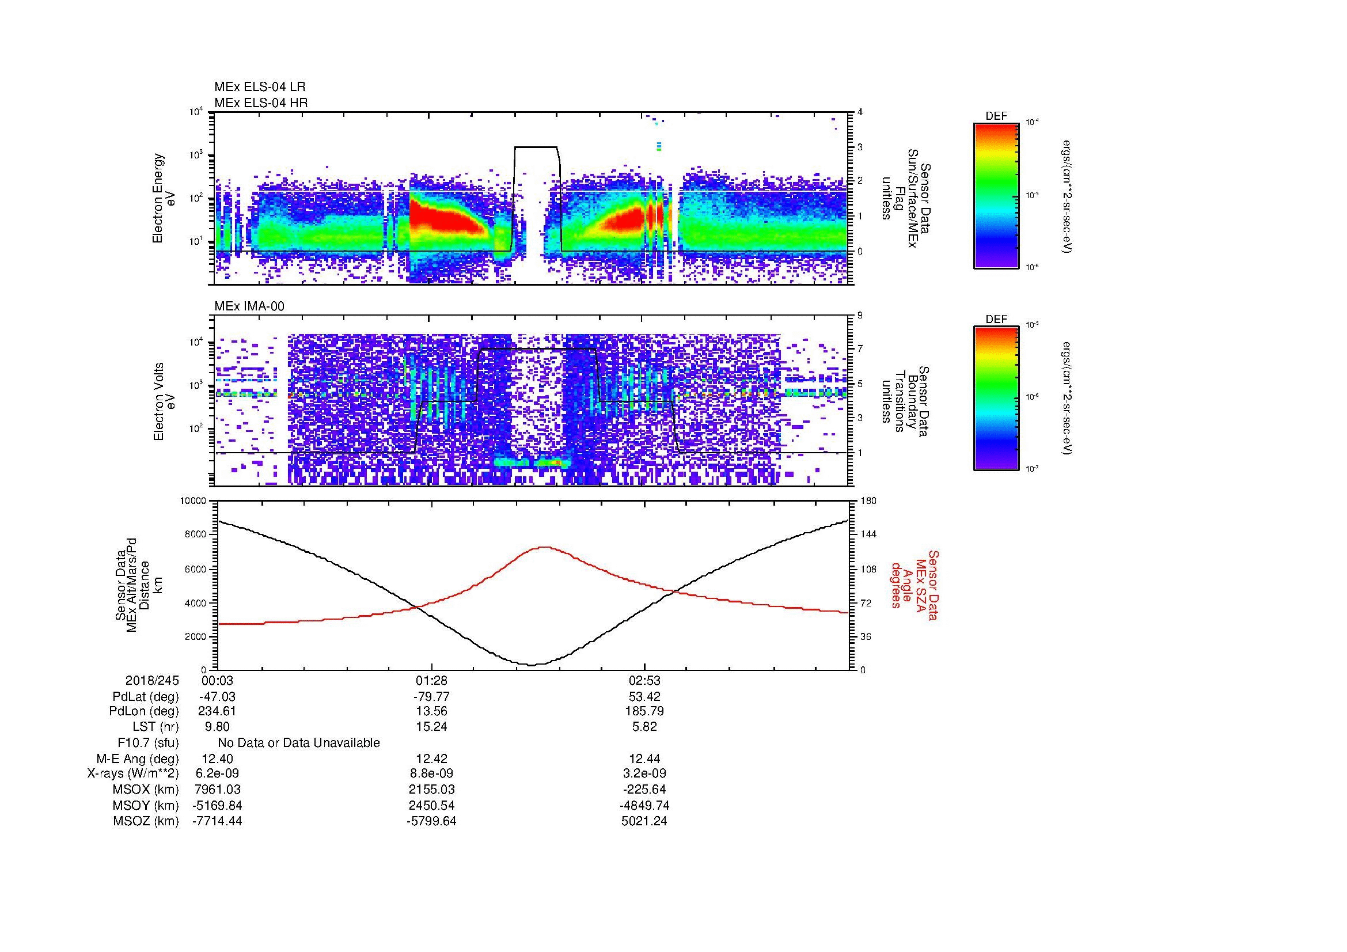Image resolution: width=1347 pixels, height=952 pixels.
Task: Click the time tick label '00:03'
Action: coord(217,681)
